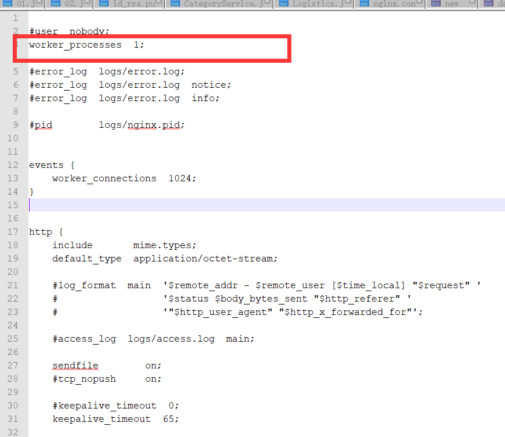The image size is (505, 437).
Task: Click line number 17 in the margin
Action: (x=13, y=232)
